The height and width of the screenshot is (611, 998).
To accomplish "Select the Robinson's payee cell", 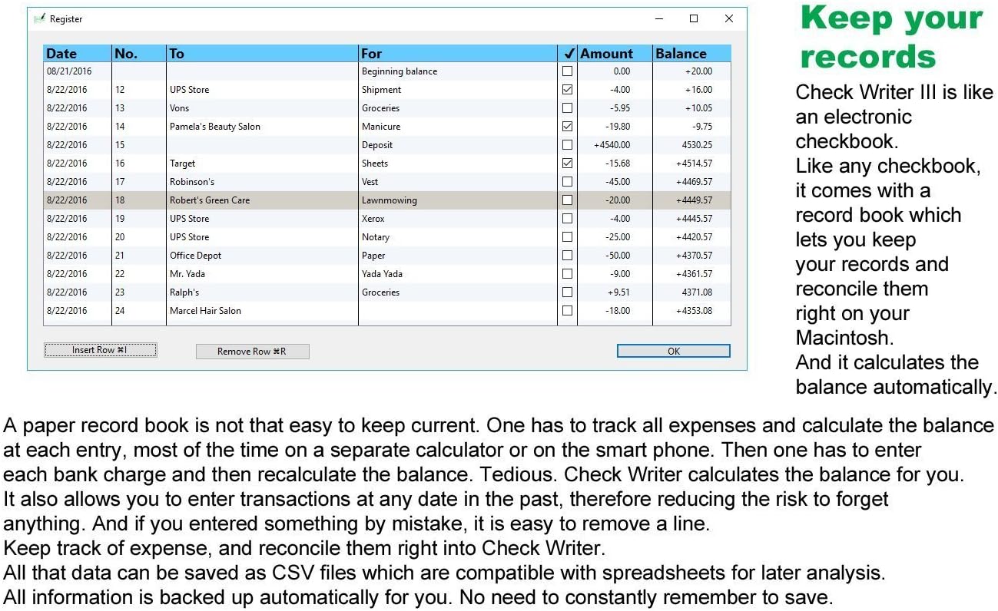I will tap(262, 182).
